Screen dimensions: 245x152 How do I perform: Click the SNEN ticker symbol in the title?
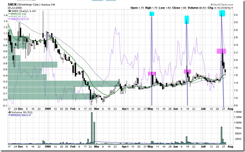pyautogui.click(x=12, y=4)
